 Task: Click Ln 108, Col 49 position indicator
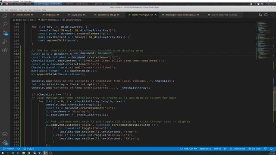click(188, 149)
